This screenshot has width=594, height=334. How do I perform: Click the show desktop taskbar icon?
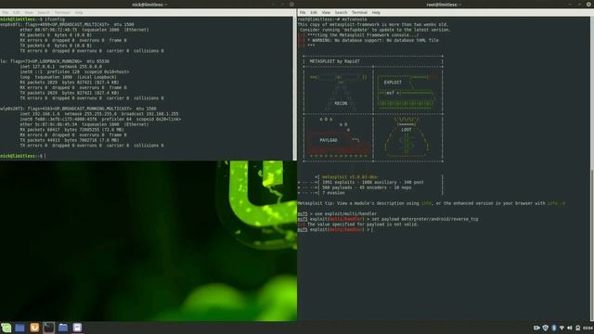(x=19, y=328)
